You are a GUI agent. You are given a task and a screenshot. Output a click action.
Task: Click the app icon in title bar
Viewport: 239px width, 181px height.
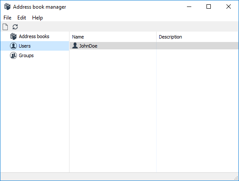coord(7,6)
